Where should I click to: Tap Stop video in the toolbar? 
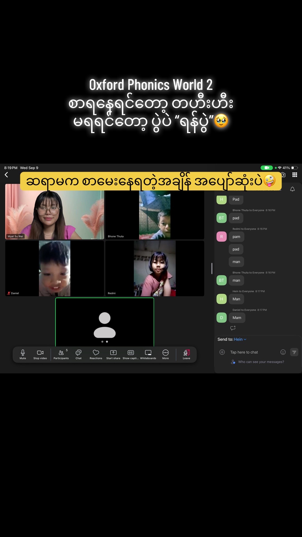coord(40,354)
